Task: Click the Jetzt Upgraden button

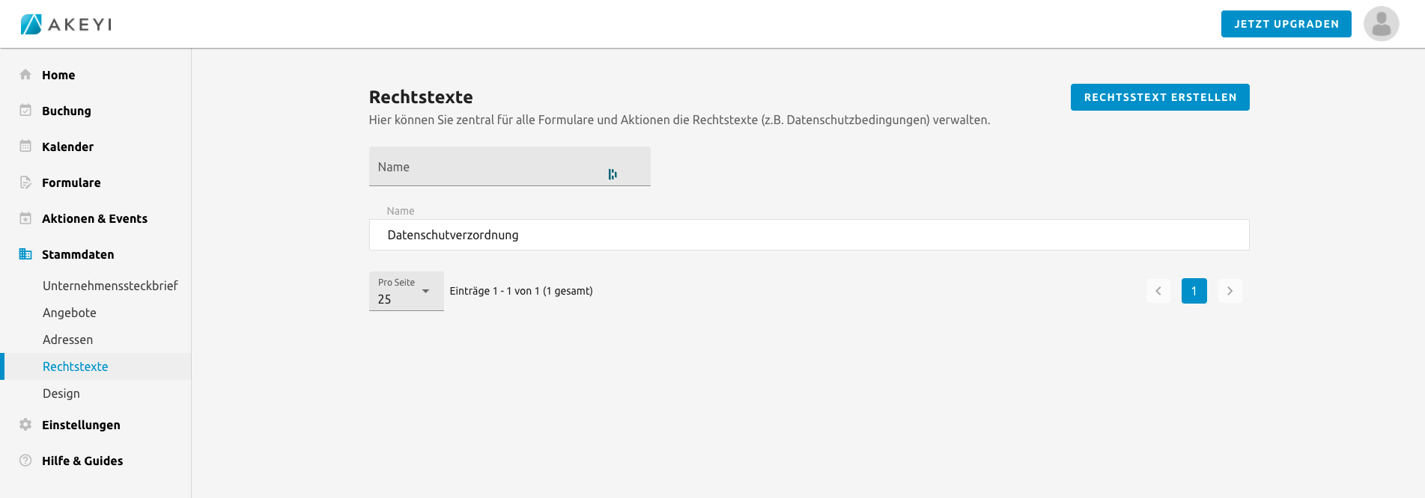Action: pos(1286,24)
